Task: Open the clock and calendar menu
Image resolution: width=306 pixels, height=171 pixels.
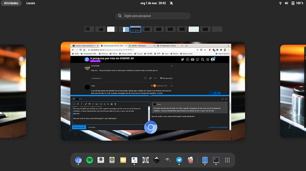Action: tap(153, 3)
